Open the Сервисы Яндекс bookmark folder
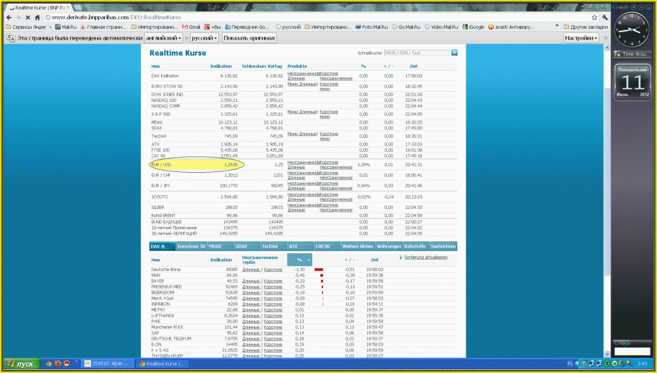The width and height of the screenshot is (657, 373). [26, 27]
